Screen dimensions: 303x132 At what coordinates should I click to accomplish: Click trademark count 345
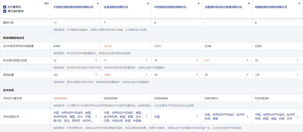pyautogui.click(x=56, y=75)
